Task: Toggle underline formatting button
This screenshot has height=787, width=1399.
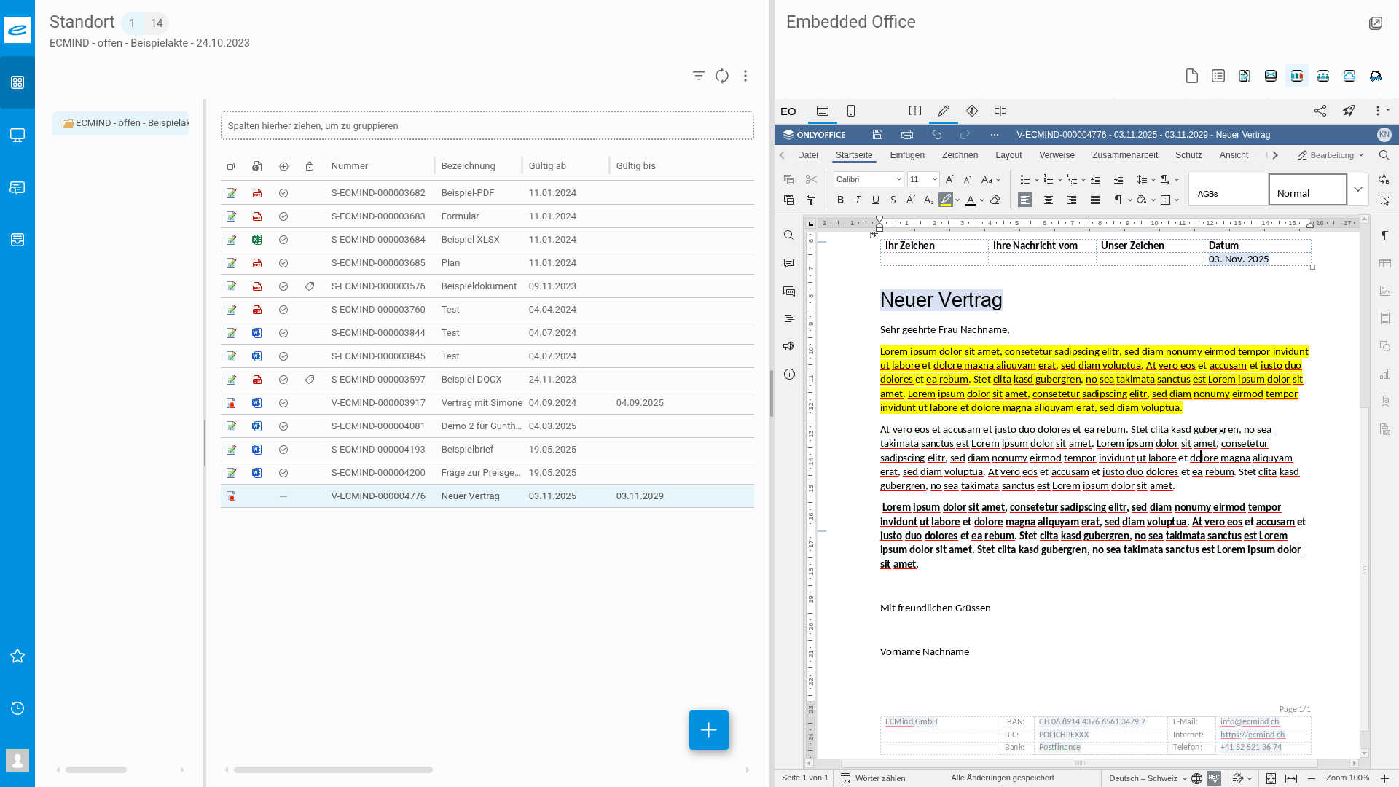Action: pos(875,200)
